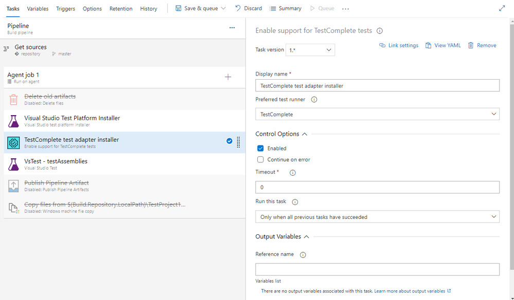Open the Run this task dropdown
This screenshot has height=300, width=514.
pyautogui.click(x=377, y=217)
